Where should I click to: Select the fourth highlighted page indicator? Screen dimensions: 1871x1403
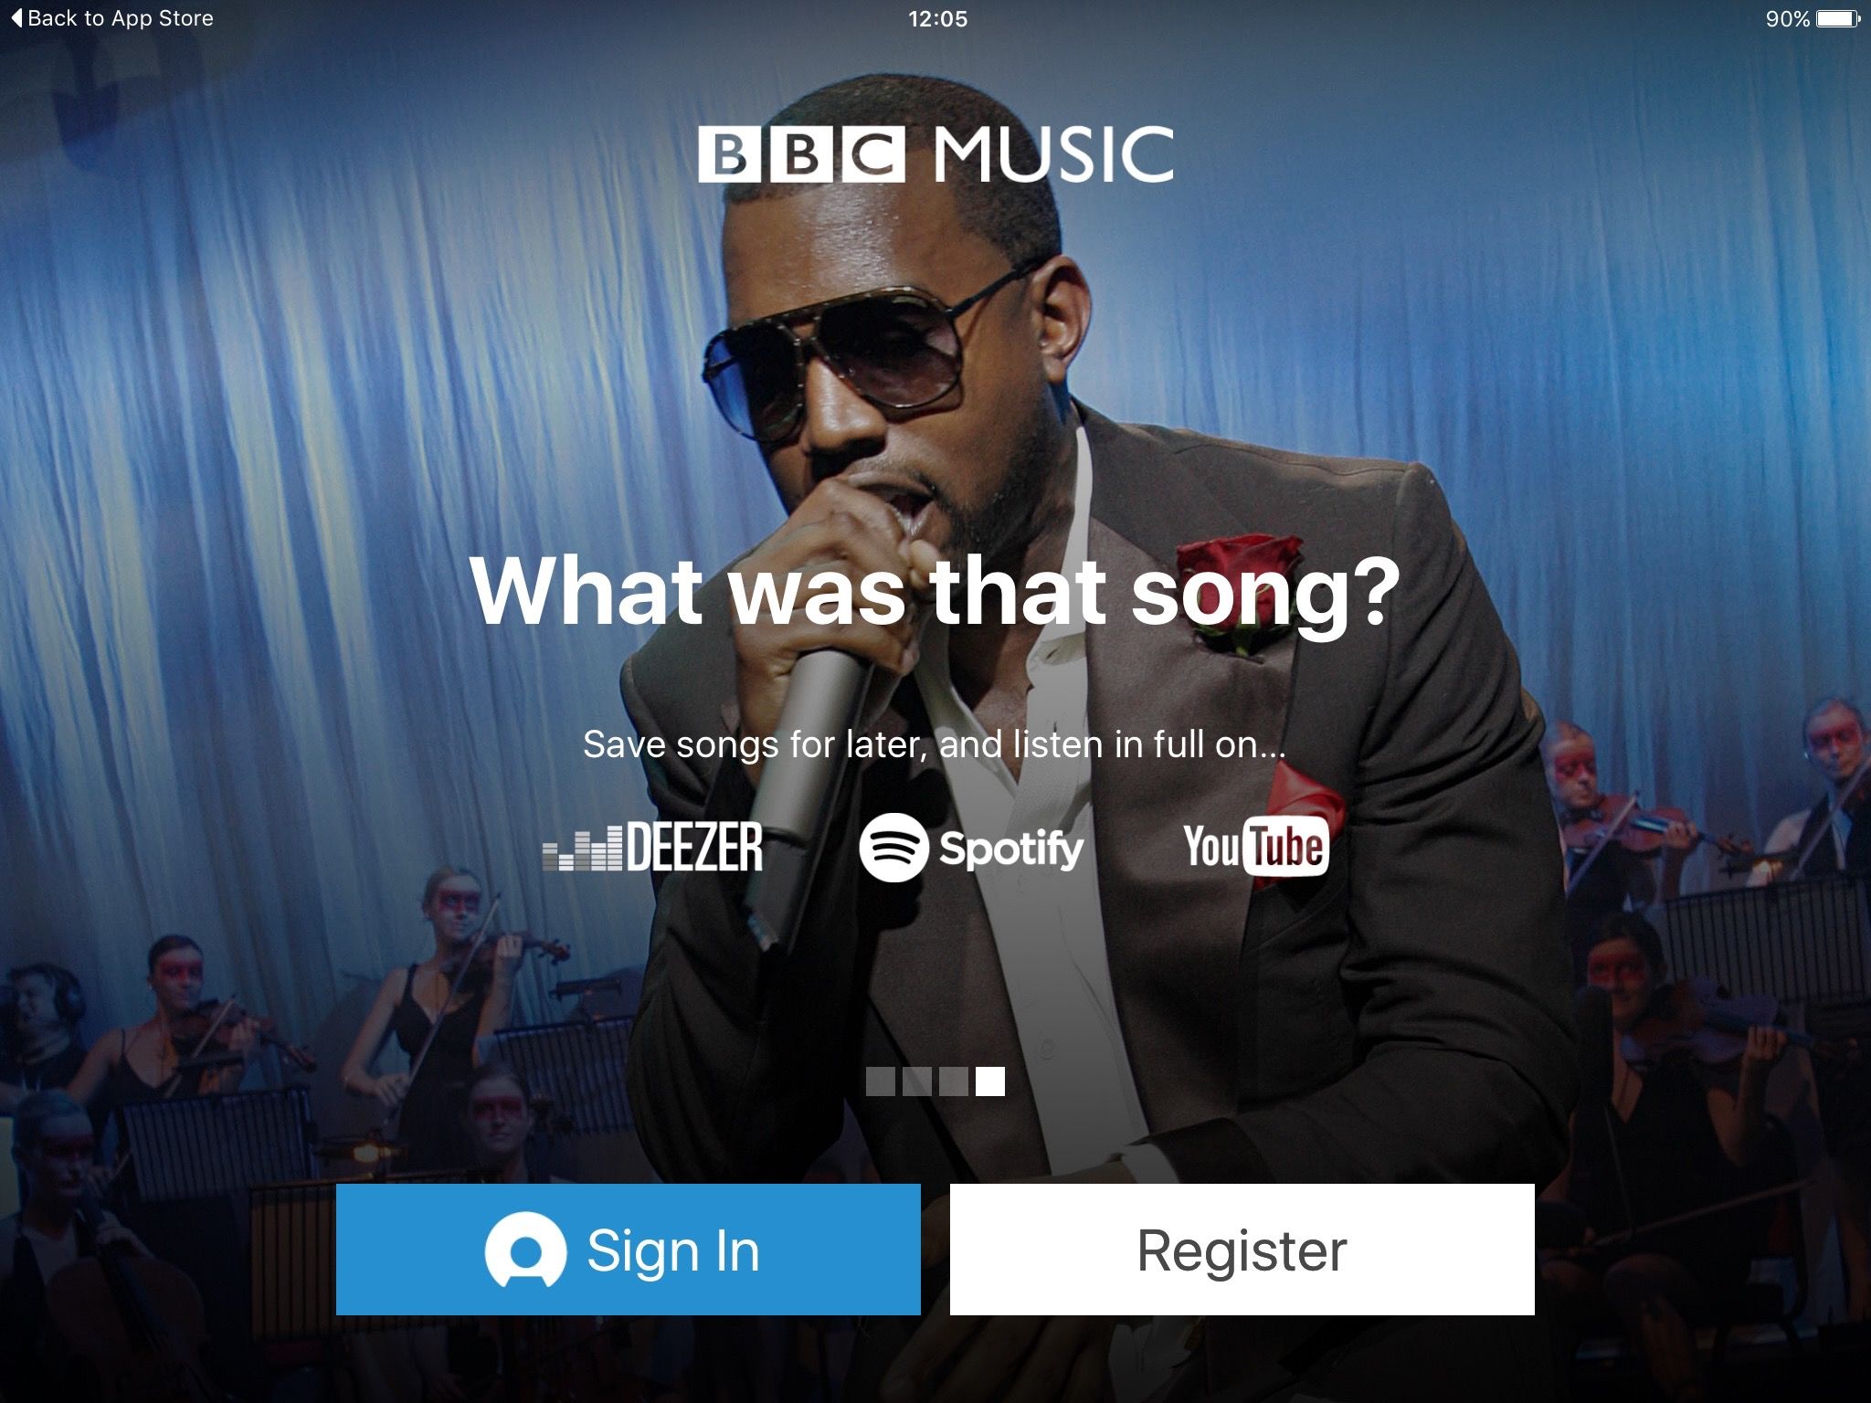pos(990,1081)
